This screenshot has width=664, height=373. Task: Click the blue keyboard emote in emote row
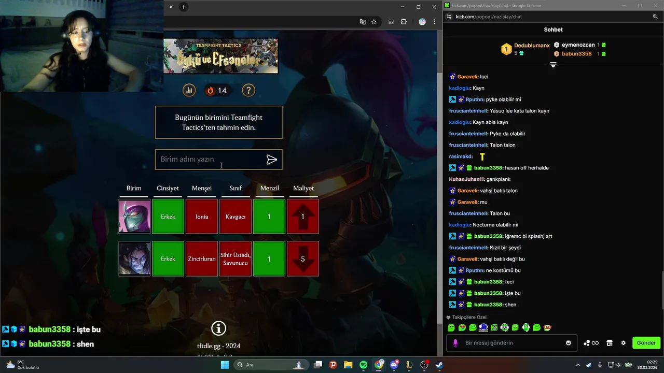coord(483,327)
